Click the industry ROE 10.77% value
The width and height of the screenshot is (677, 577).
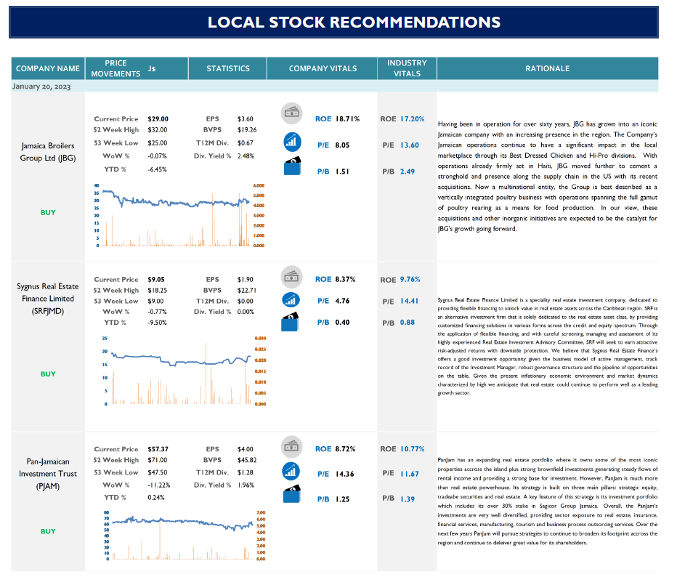pyautogui.click(x=413, y=449)
